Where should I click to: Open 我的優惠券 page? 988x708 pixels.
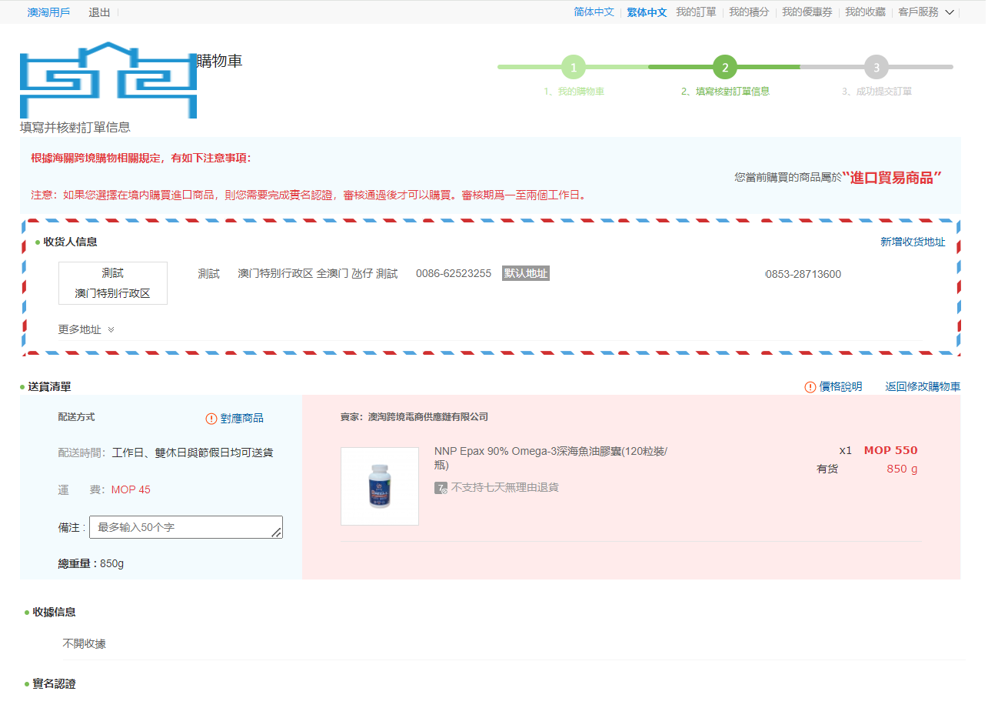(x=807, y=12)
